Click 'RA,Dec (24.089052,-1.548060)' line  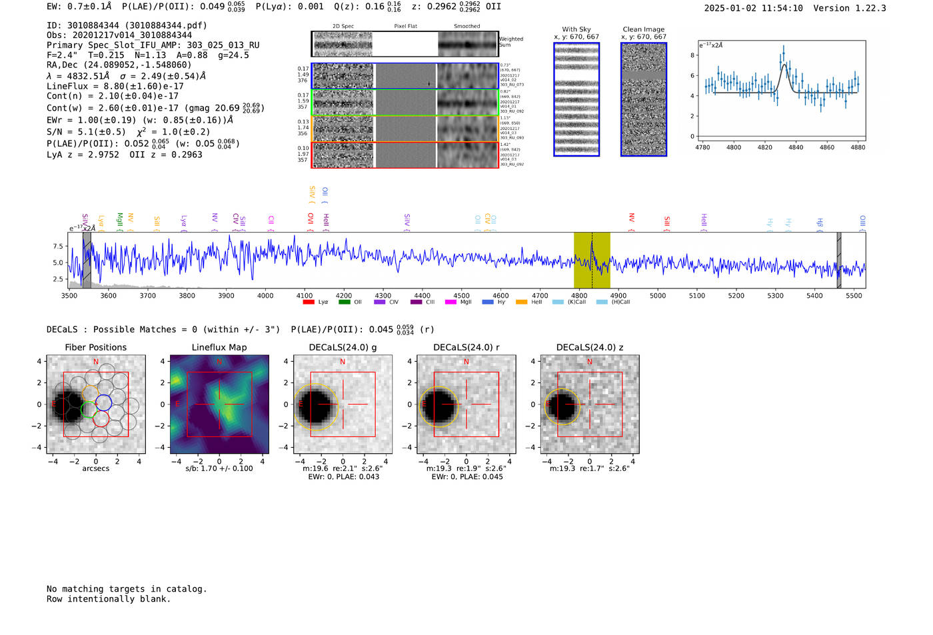tap(119, 65)
